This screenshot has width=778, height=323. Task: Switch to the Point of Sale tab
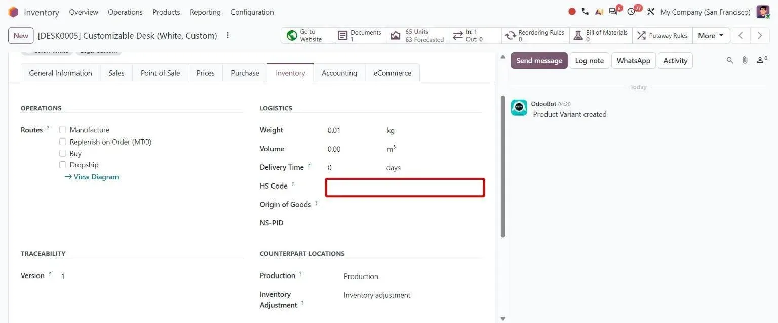pos(160,73)
